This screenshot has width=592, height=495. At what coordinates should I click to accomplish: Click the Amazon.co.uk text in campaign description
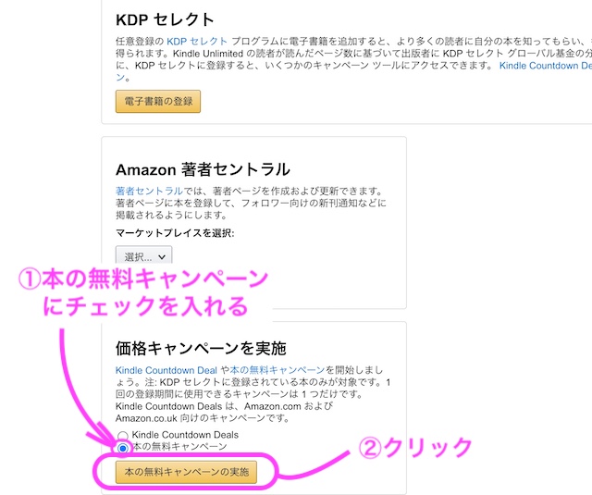(150, 418)
